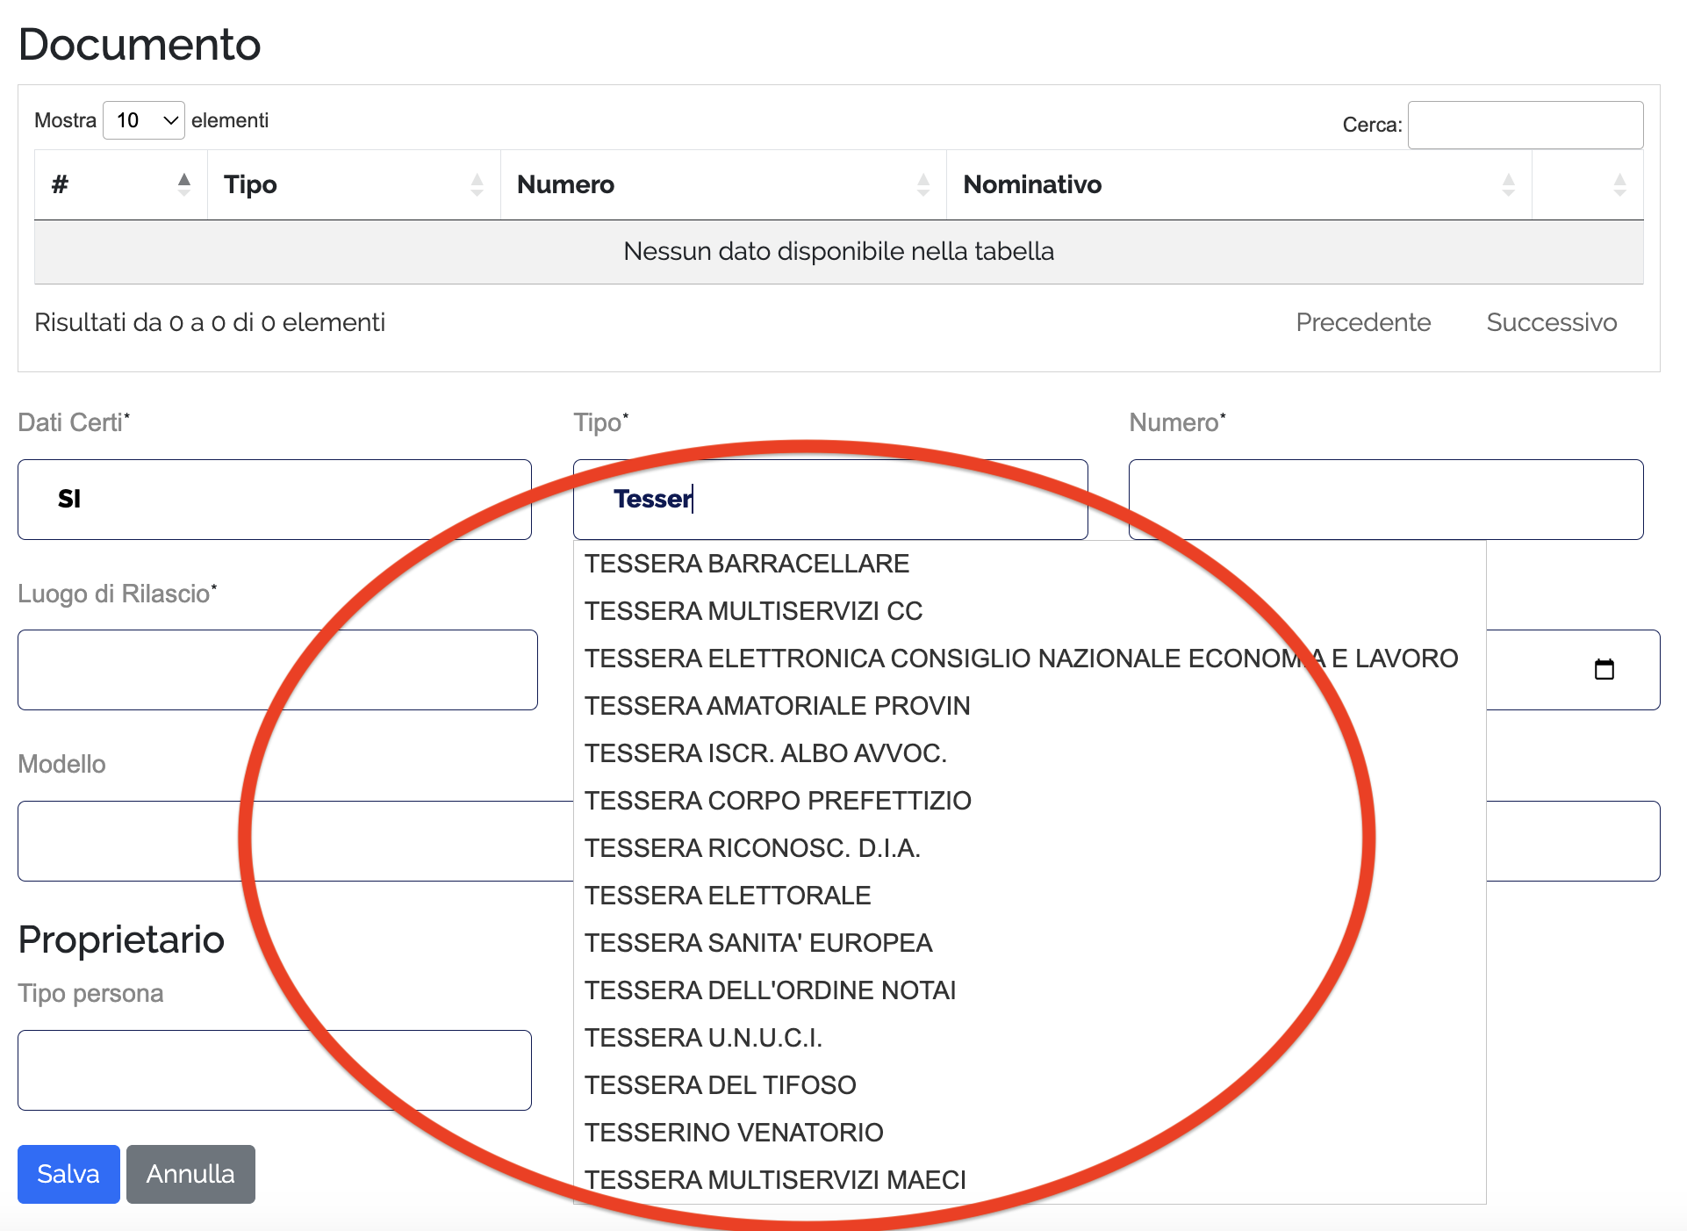1687x1231 pixels.
Task: Click the Luogo di Rilascio field
Action: pyautogui.click(x=277, y=669)
